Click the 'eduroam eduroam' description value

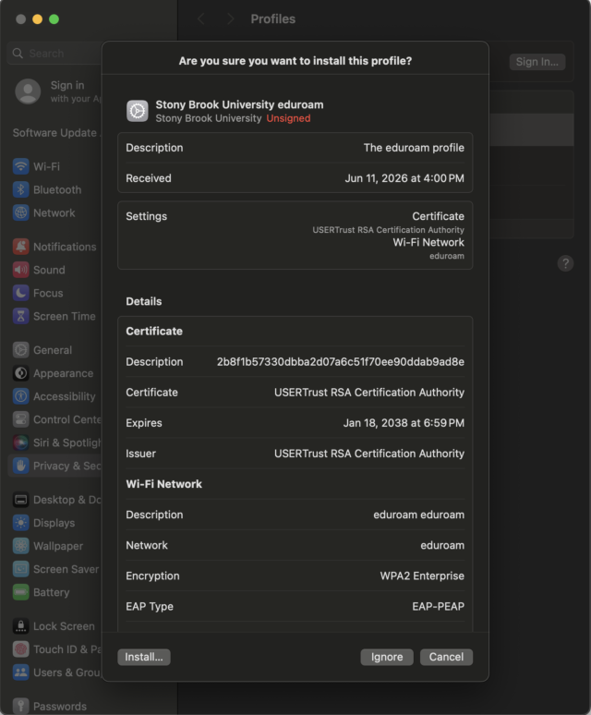[x=418, y=515]
